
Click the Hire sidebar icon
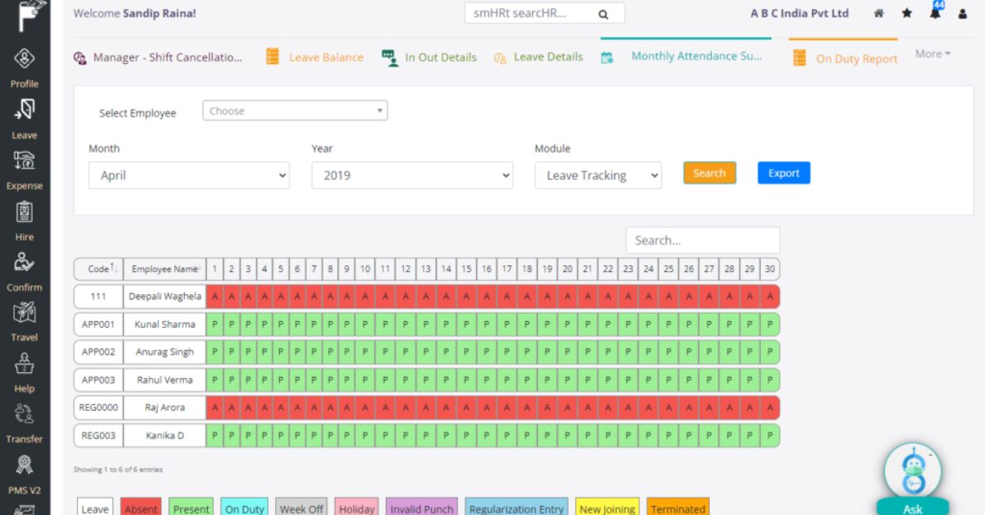(x=24, y=214)
